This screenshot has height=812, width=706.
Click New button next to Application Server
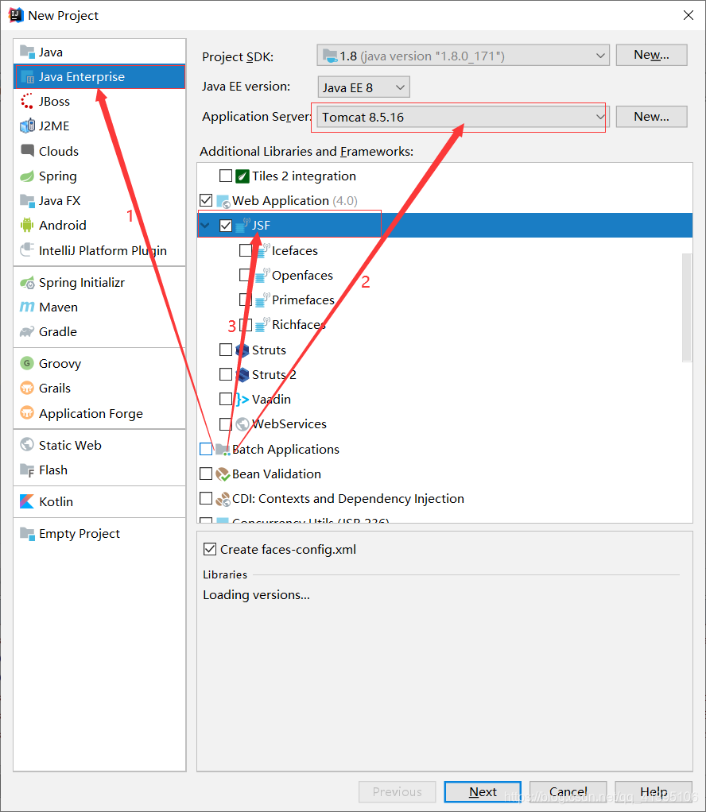[651, 117]
